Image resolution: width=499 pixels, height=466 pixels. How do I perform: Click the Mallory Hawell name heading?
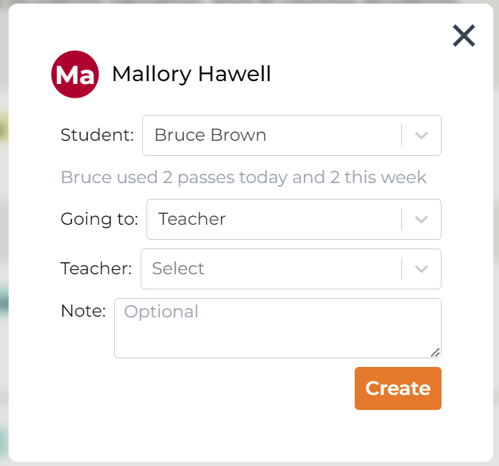[192, 74]
